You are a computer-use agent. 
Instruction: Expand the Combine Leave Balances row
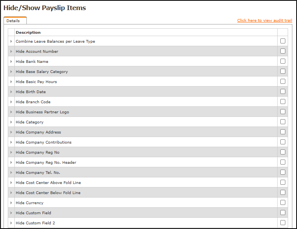coord(11,42)
